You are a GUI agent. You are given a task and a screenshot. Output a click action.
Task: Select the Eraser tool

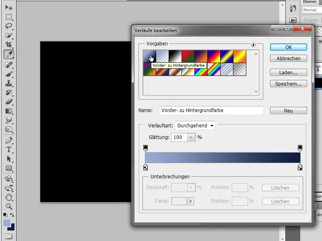coord(8,102)
